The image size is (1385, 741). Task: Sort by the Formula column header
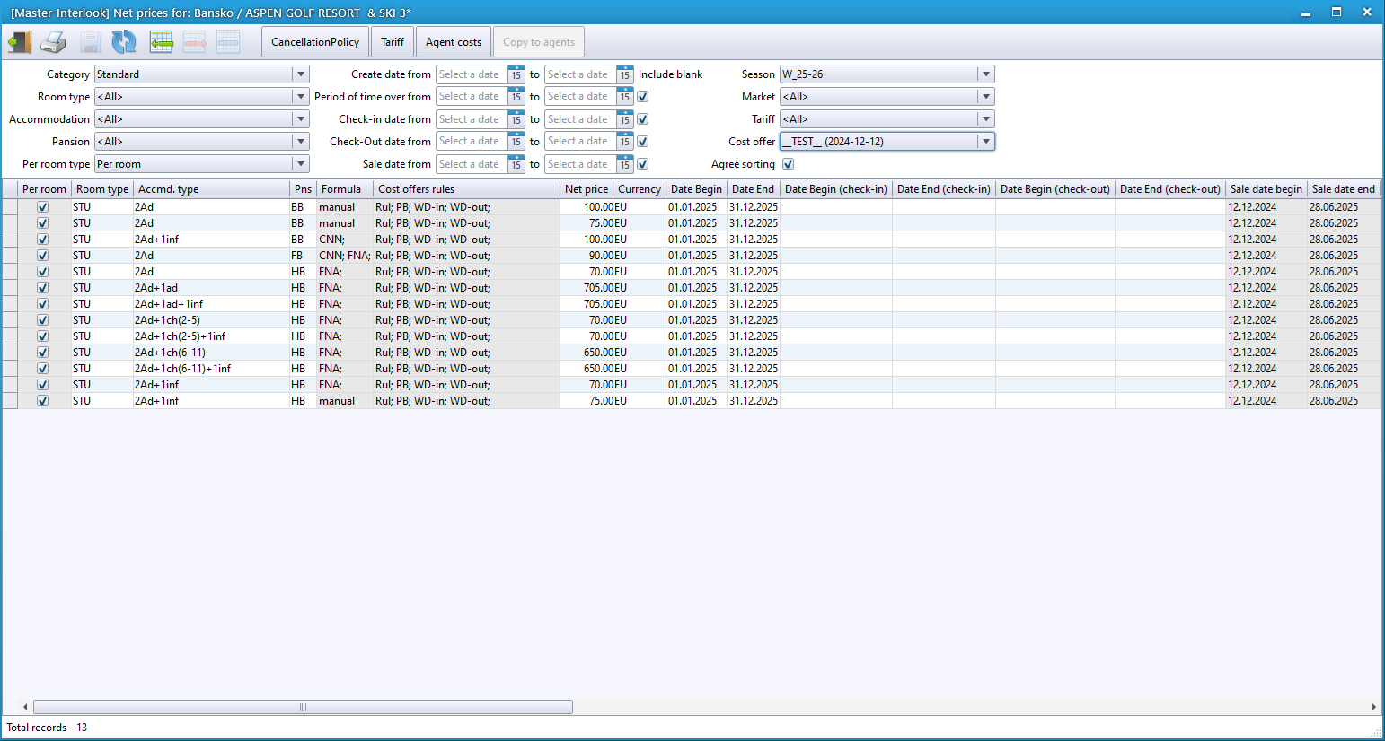pos(345,189)
